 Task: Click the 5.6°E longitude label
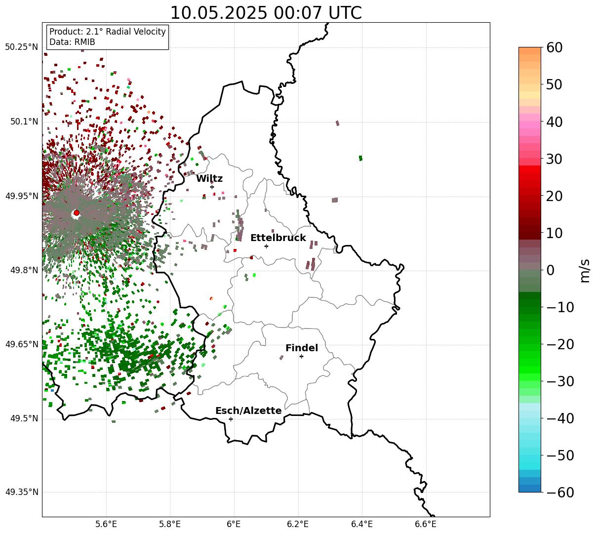click(106, 524)
